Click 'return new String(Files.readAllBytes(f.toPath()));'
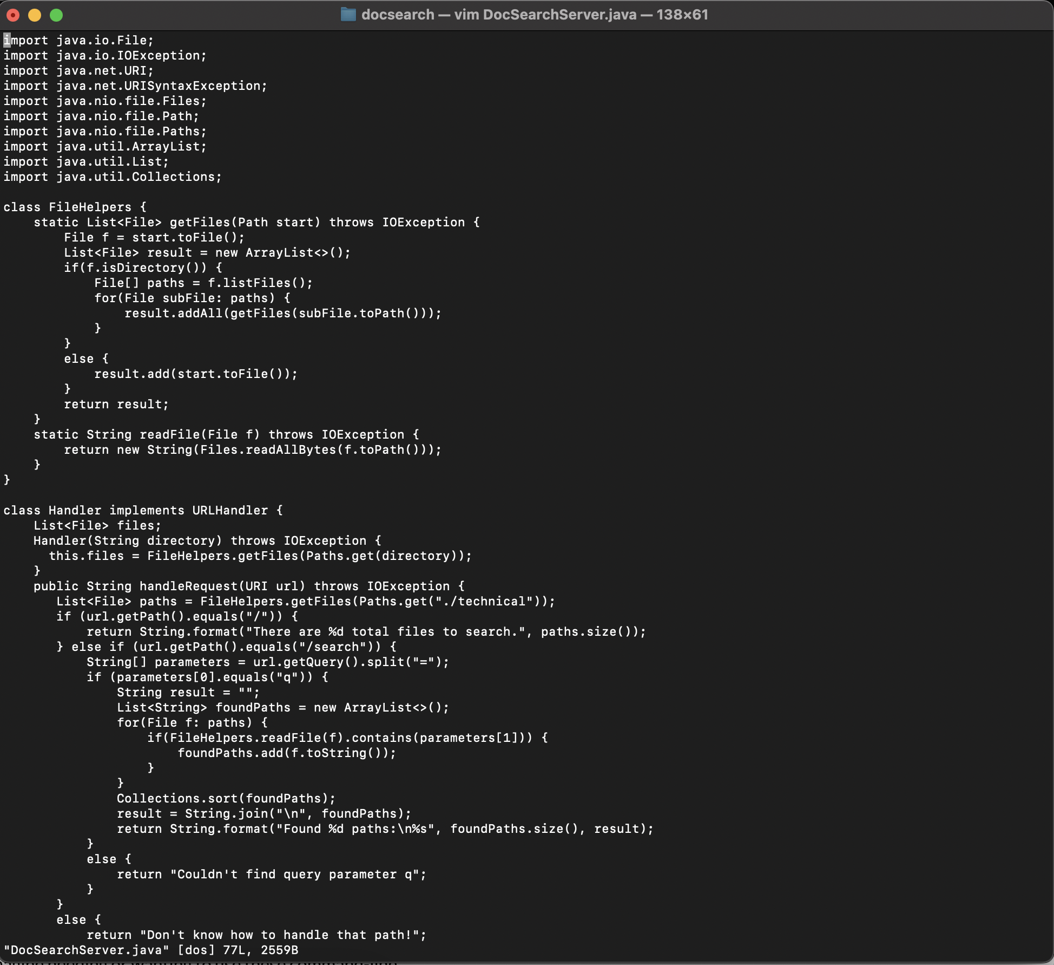The image size is (1054, 965). click(x=253, y=450)
